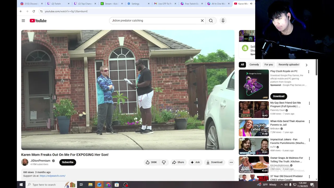Ask about this video

tap(195, 162)
